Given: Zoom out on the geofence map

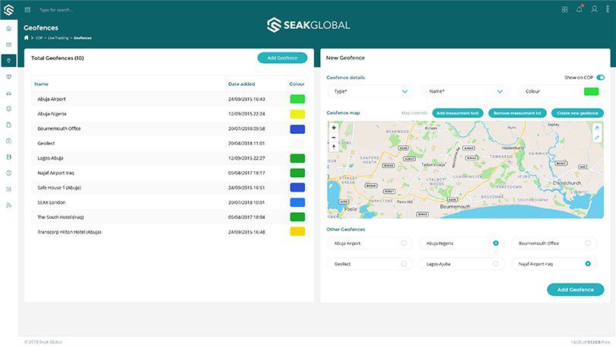Looking at the screenshot, I should tap(333, 137).
